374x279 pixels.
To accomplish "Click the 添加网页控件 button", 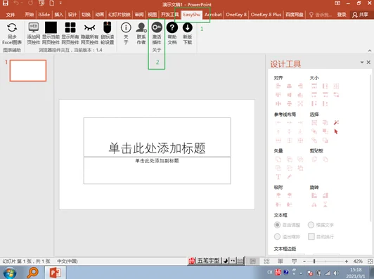I will [x=34, y=34].
